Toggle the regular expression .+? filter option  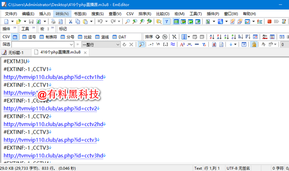[151, 44]
